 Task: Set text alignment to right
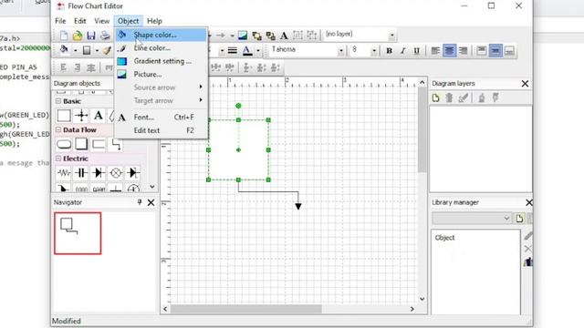(x=464, y=51)
